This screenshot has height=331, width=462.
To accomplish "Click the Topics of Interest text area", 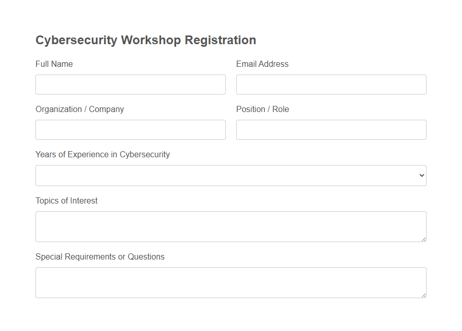I will click(230, 226).
